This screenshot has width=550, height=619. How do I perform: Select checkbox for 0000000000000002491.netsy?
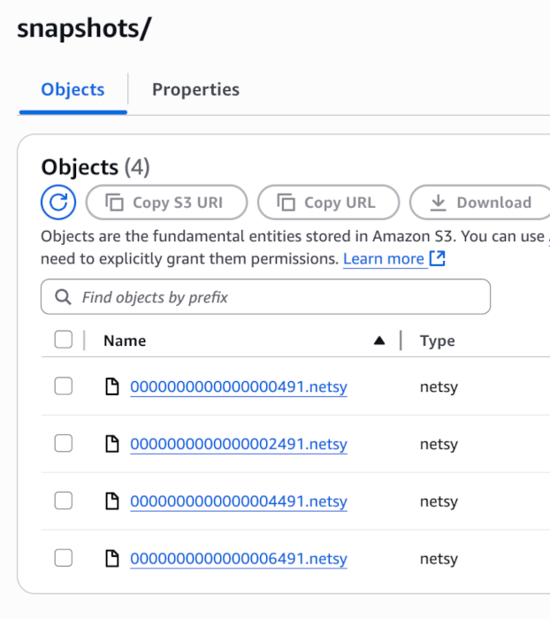pos(64,443)
